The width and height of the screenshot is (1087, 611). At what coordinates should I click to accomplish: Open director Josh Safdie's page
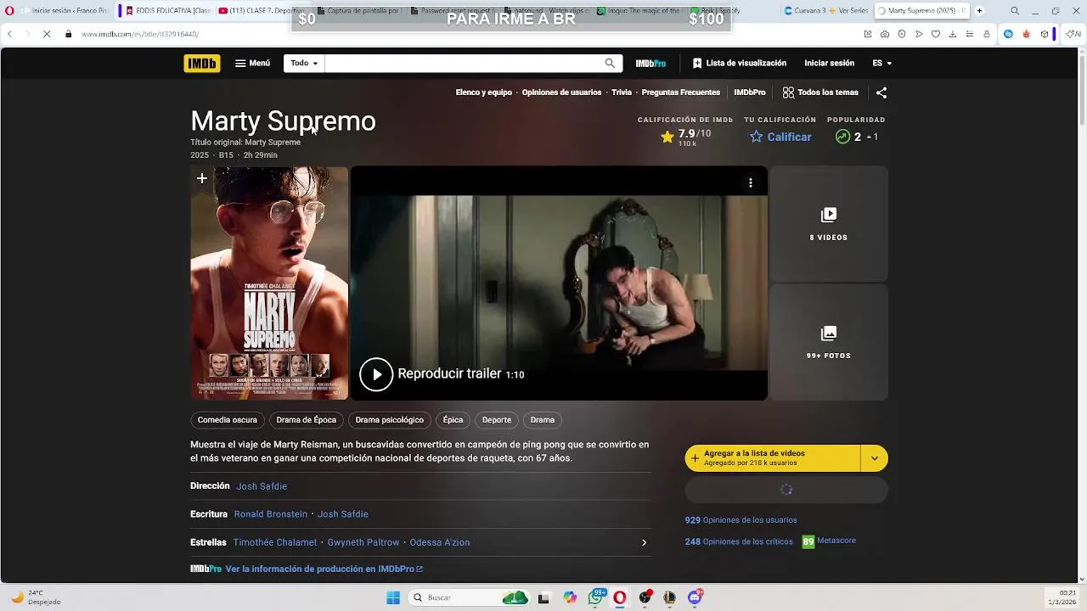pyautogui.click(x=262, y=486)
